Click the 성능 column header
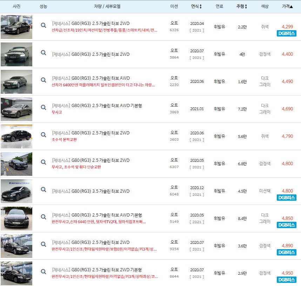The image size is (301, 286). [x=44, y=6]
